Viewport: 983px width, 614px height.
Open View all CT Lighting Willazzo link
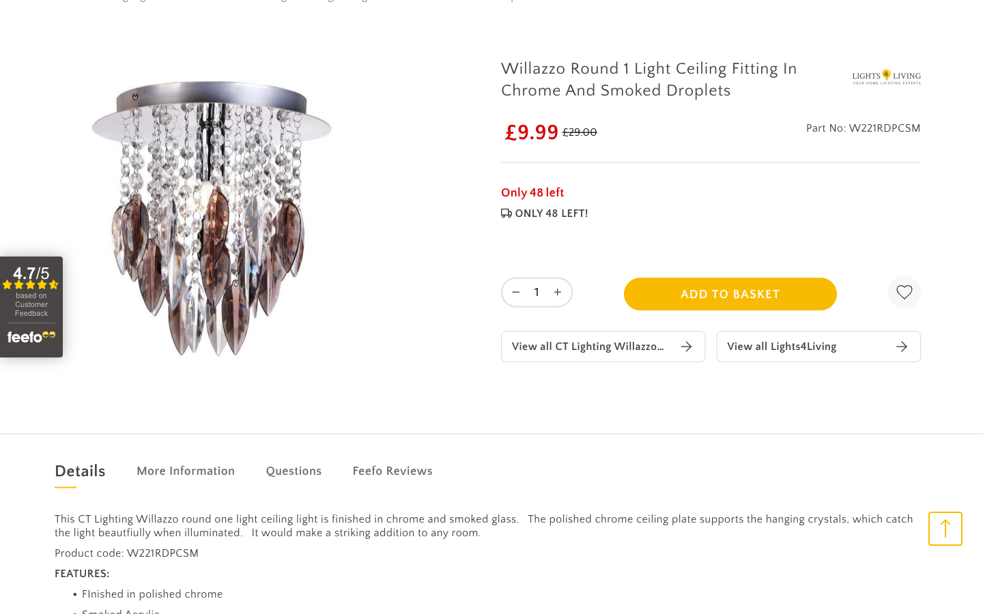pos(588,347)
